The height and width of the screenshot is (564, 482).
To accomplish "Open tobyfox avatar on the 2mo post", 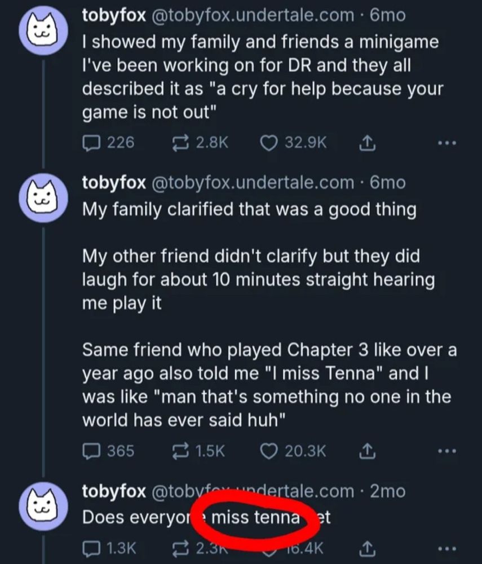I will pyautogui.click(x=43, y=506).
